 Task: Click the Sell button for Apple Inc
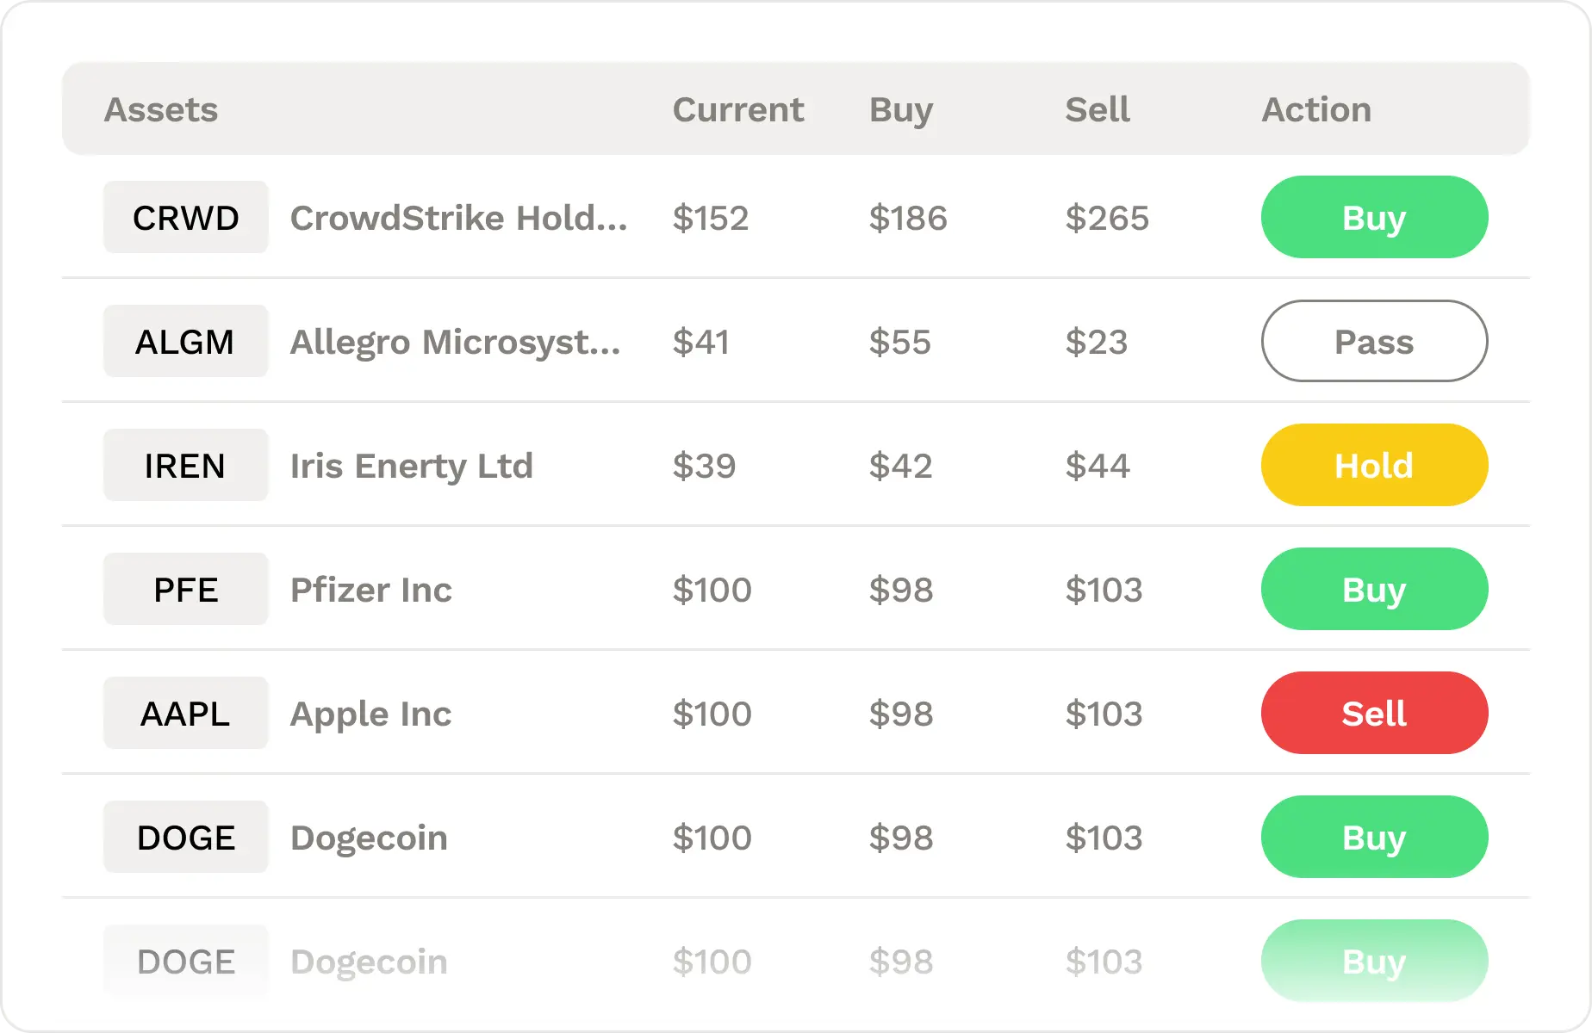(1374, 713)
